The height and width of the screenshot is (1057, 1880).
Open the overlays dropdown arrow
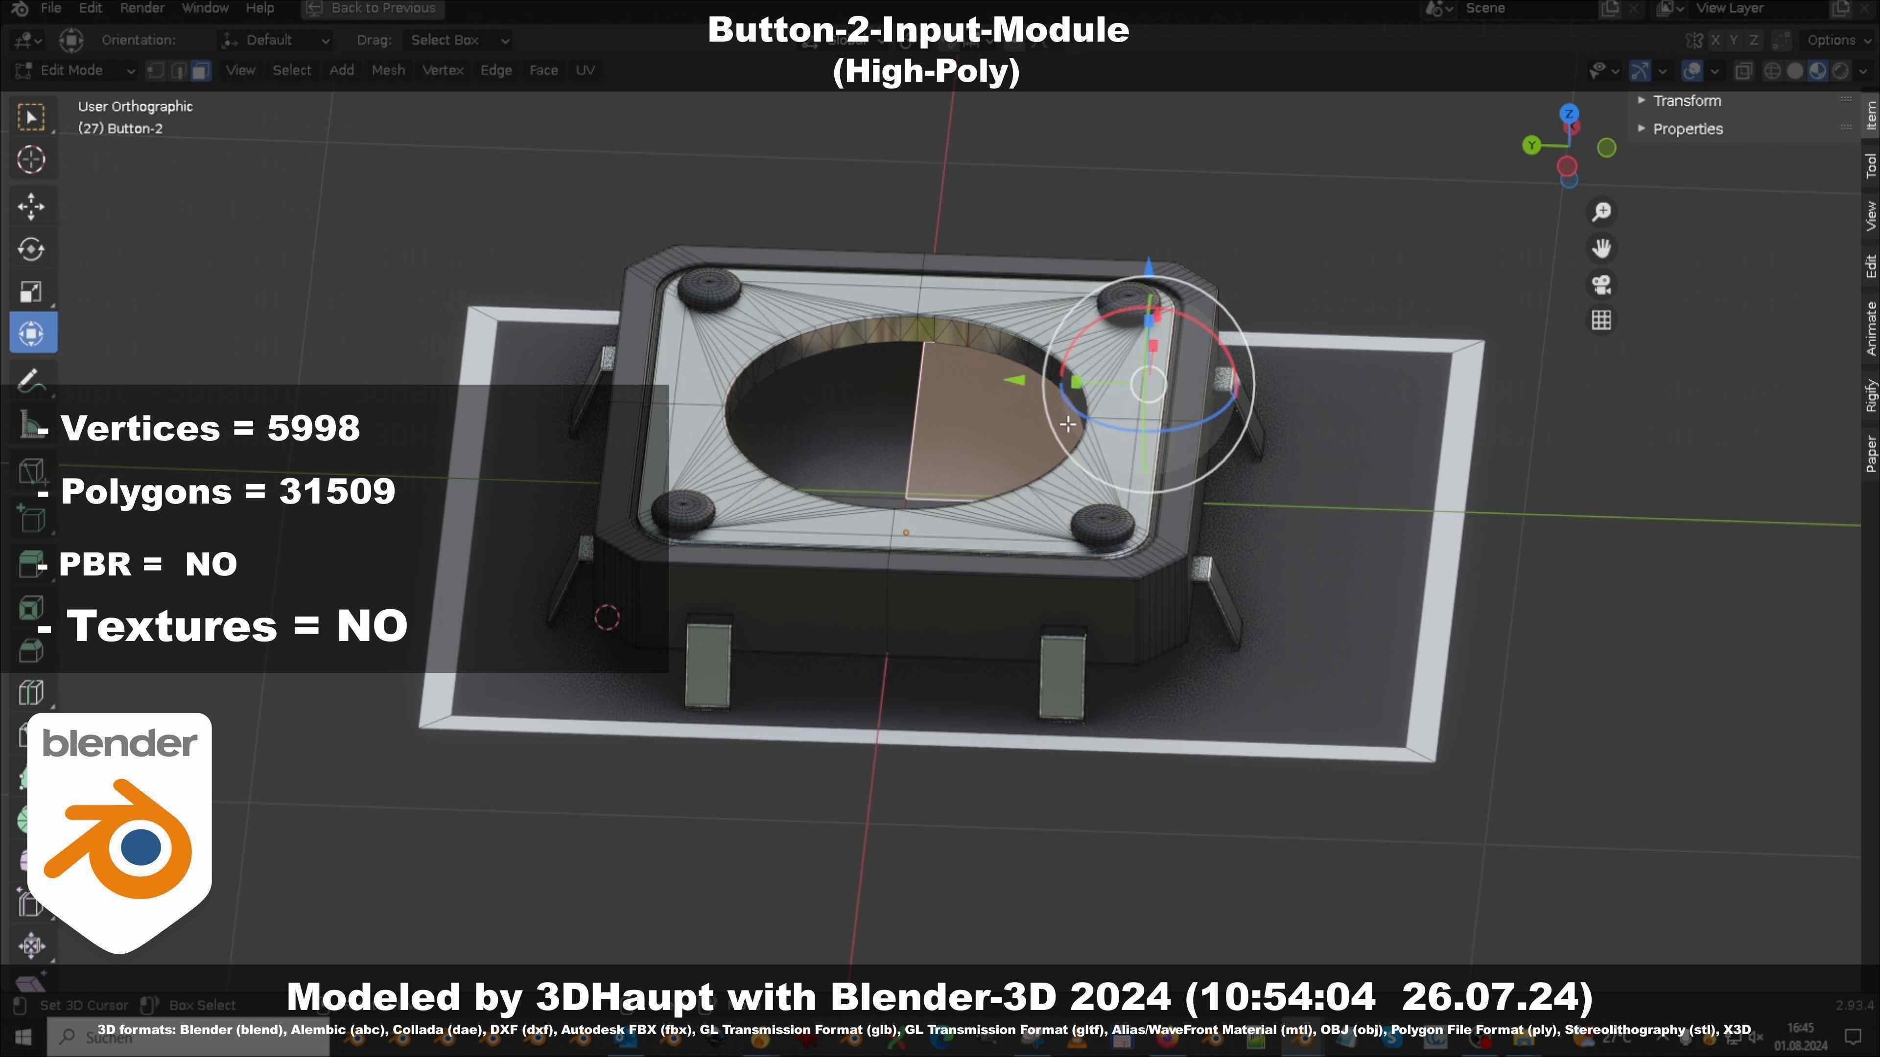(x=1715, y=71)
